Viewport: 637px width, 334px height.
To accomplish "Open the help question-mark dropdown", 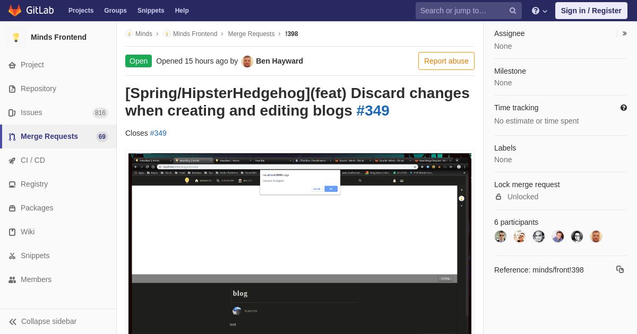I will (539, 11).
